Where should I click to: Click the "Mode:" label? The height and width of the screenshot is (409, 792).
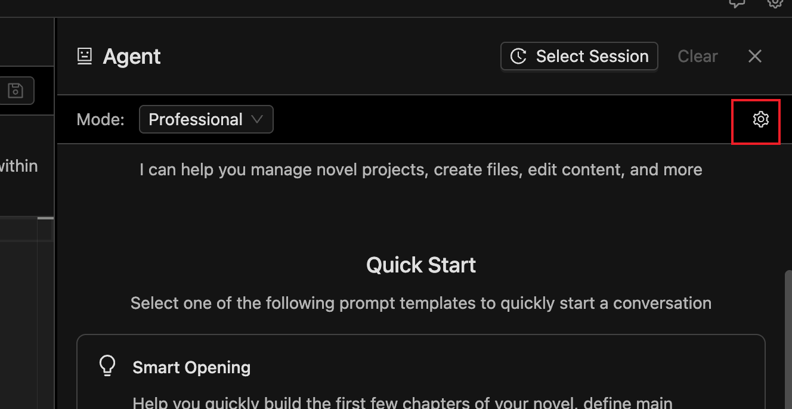point(100,119)
